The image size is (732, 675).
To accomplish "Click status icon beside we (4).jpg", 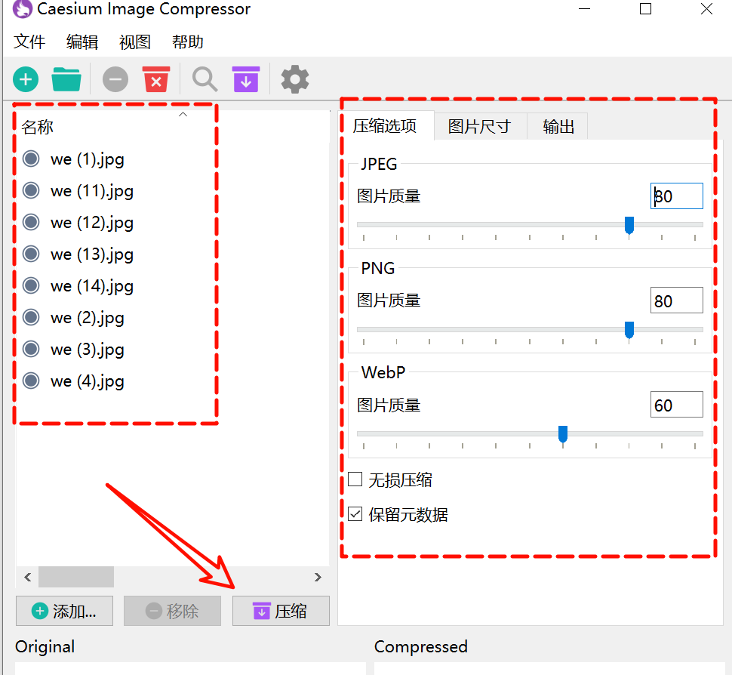I will pos(31,381).
